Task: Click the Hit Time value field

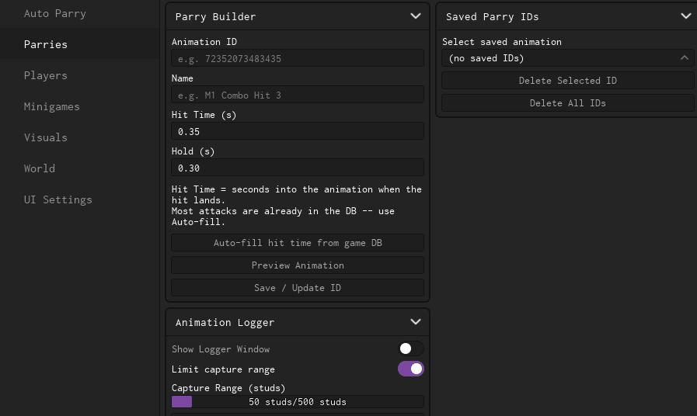Action: [x=298, y=131]
